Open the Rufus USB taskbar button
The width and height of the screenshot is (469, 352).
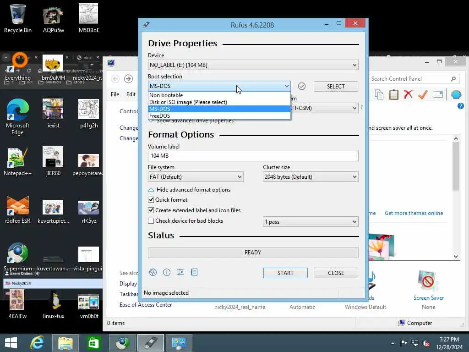(150, 343)
